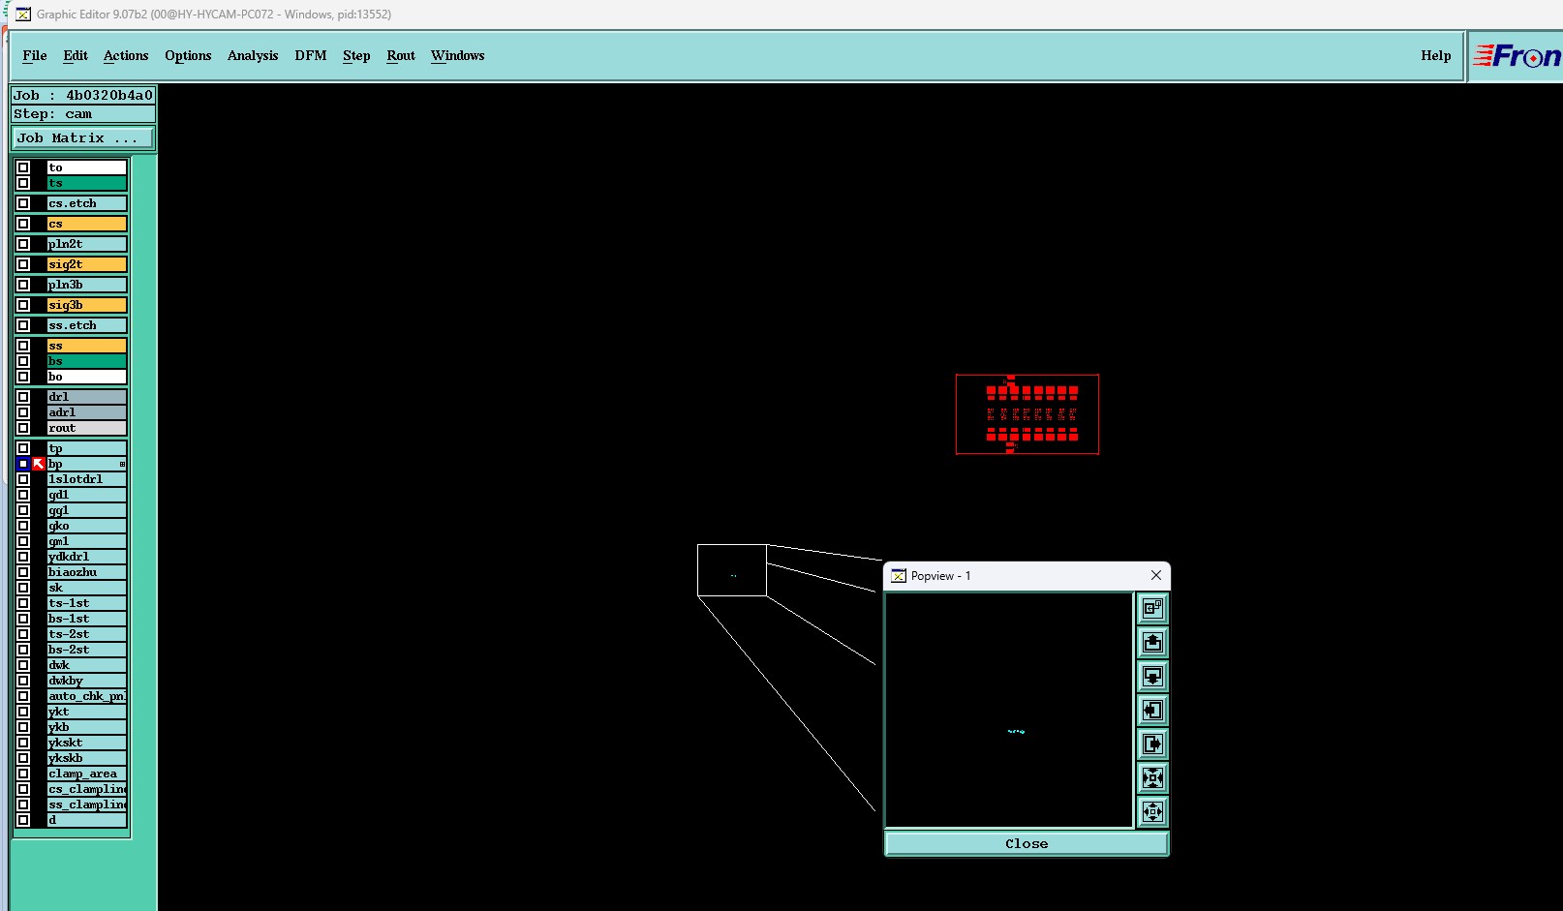The image size is (1563, 911).
Task: Open the Windows menu
Action: 458,55
